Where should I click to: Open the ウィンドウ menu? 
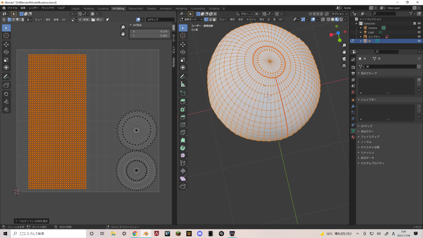click(48, 8)
